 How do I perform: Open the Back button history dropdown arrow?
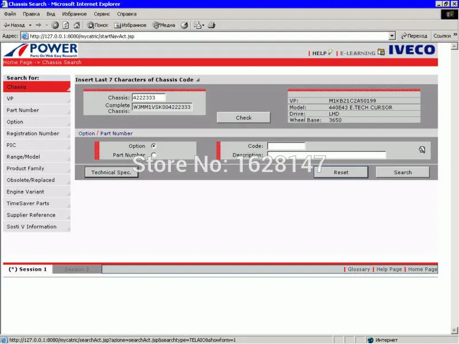[30, 25]
